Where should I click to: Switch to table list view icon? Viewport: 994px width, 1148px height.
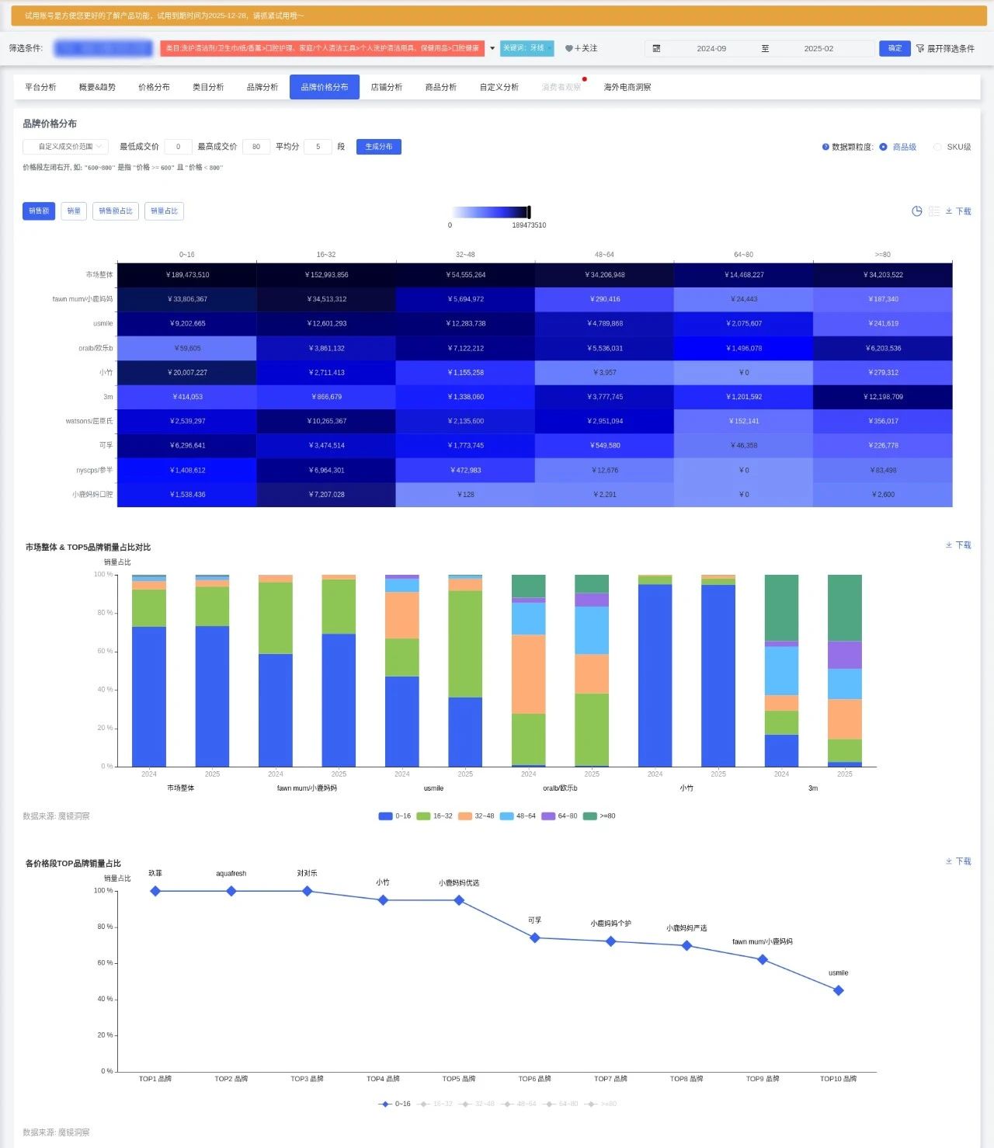point(934,211)
